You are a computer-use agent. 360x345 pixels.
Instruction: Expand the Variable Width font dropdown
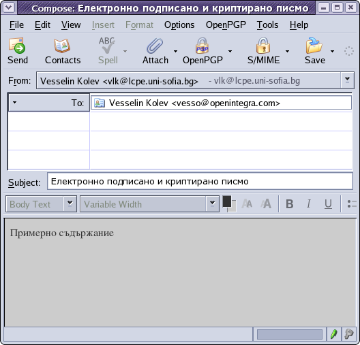click(x=212, y=203)
